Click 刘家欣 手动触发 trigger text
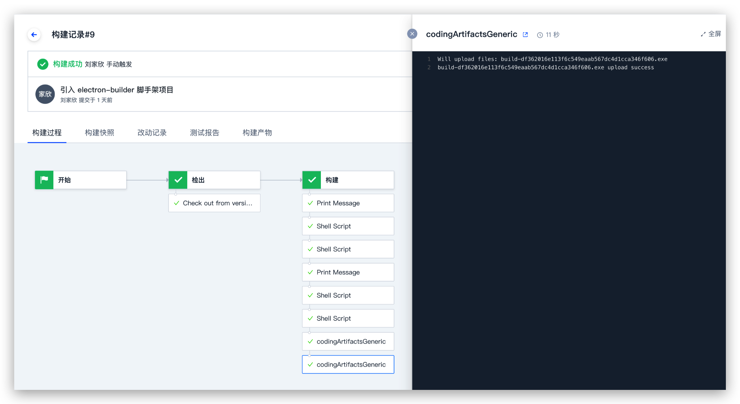The height and width of the screenshot is (404, 740). click(x=108, y=64)
